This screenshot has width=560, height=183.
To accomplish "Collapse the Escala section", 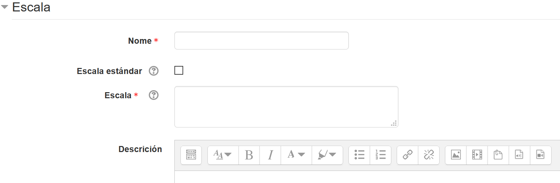I will coord(5,7).
